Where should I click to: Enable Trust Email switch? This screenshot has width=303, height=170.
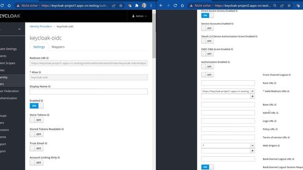click(36, 148)
